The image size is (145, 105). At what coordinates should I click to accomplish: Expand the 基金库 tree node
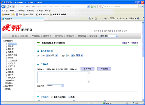(7, 50)
